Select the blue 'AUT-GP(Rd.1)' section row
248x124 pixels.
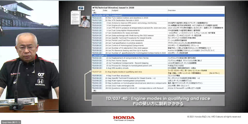pyautogui.click(x=158, y=55)
